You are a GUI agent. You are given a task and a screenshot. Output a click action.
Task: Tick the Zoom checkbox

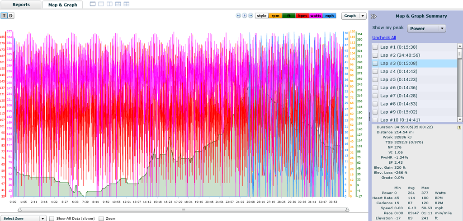pyautogui.click(x=101, y=219)
